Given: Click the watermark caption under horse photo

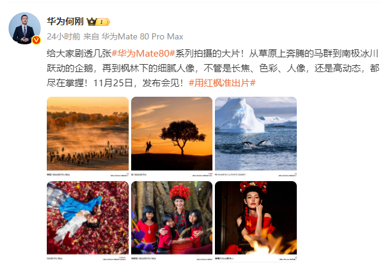Looking at the screenshot, I should click(x=88, y=174).
